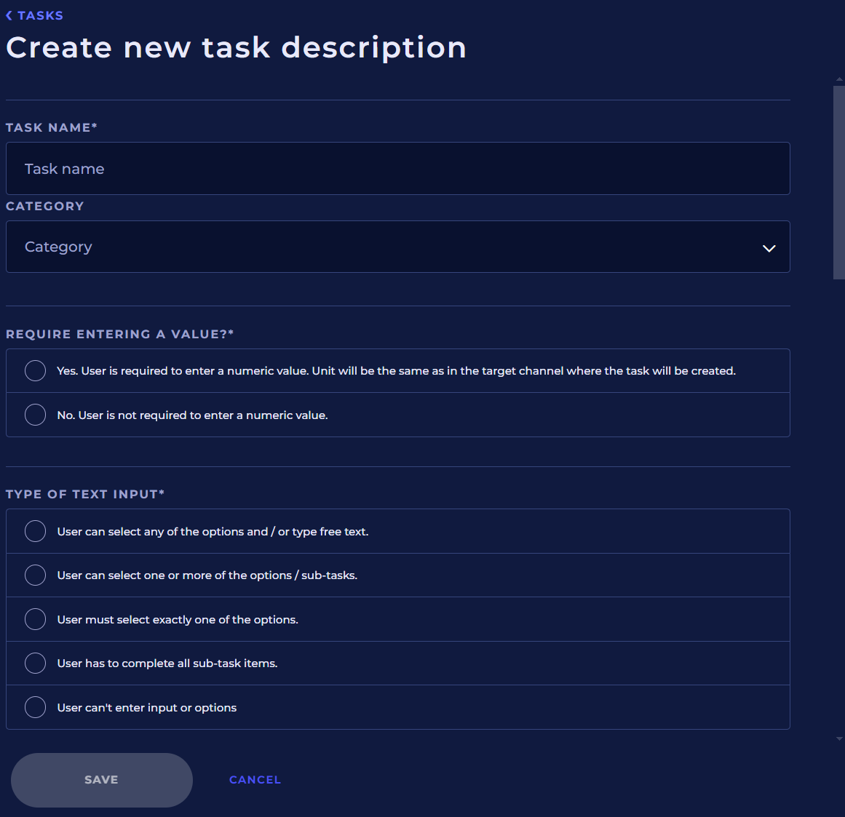This screenshot has width=845, height=817.
Task: Focus the Task name input field
Action: click(397, 169)
